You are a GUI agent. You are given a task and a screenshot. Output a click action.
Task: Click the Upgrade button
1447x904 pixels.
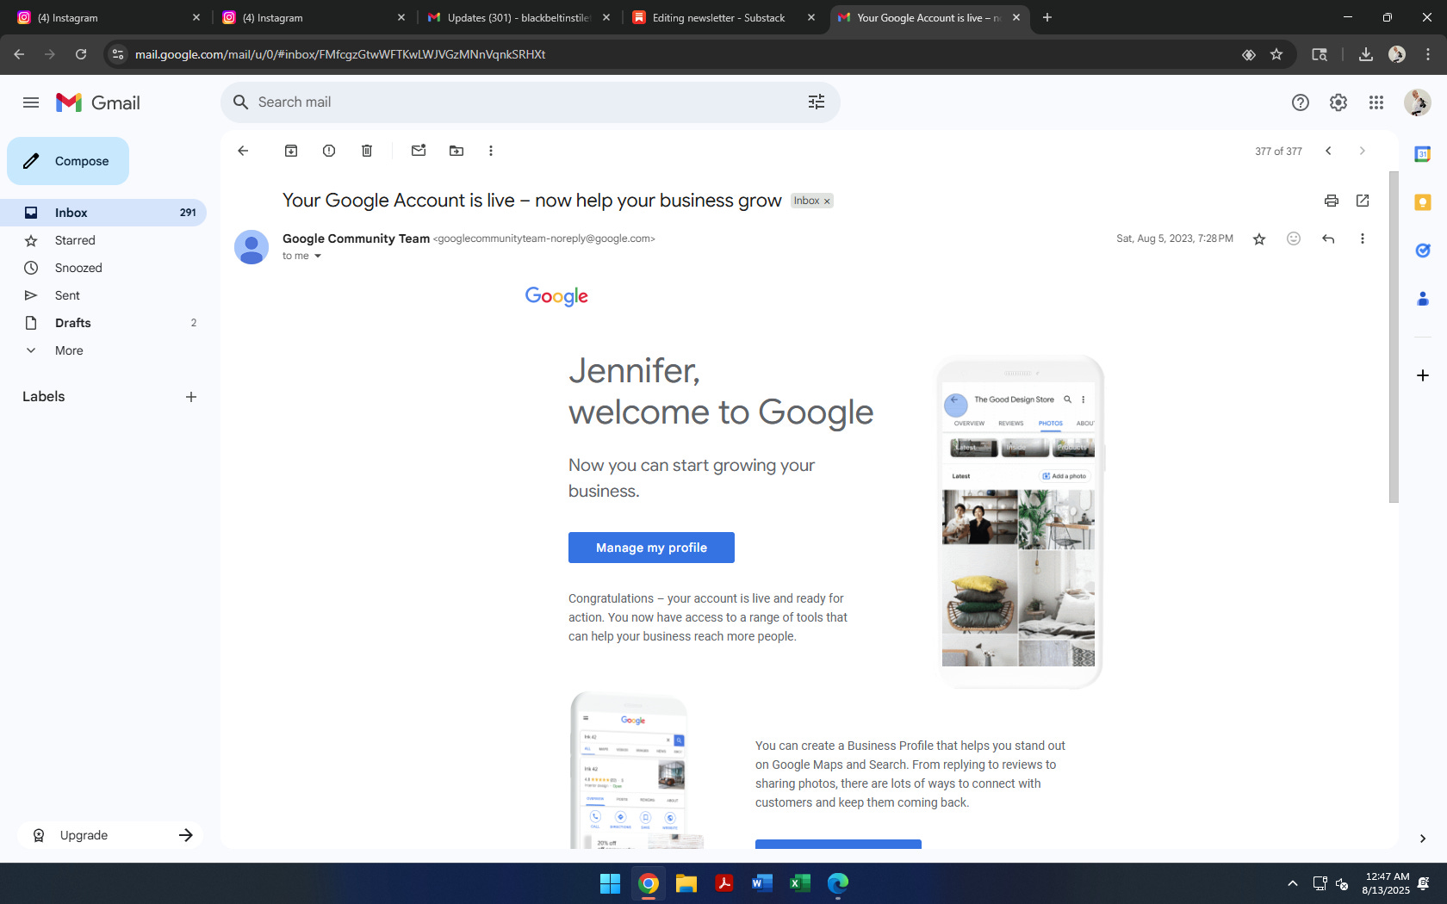(x=110, y=835)
